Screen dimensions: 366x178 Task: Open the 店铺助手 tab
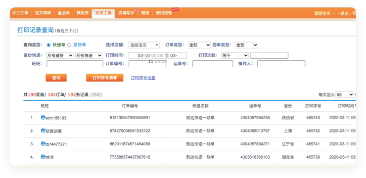[126, 13]
